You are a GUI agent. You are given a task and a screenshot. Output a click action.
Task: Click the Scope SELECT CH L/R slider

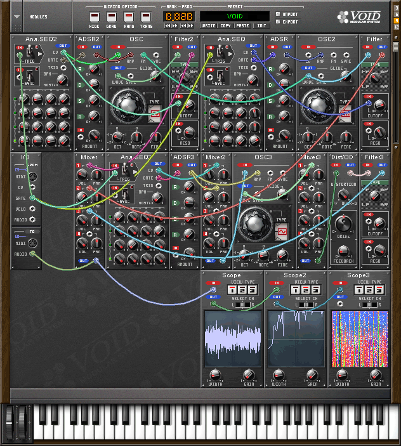coord(242,305)
